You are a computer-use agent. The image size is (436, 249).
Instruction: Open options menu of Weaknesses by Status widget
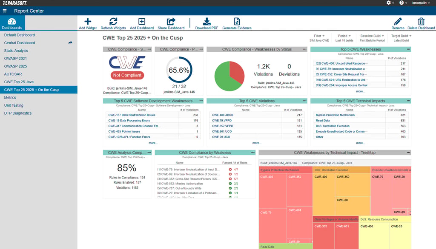coord(305,49)
